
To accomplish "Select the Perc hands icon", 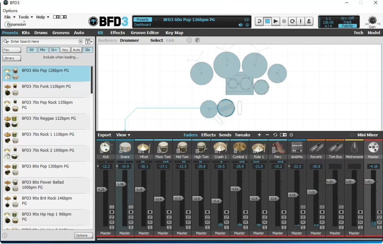I will [x=278, y=148].
